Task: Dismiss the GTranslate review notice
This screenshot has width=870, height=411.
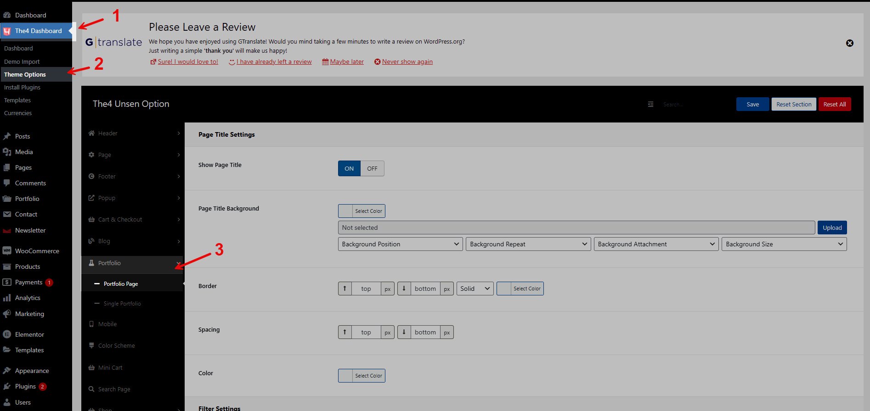Action: click(850, 43)
